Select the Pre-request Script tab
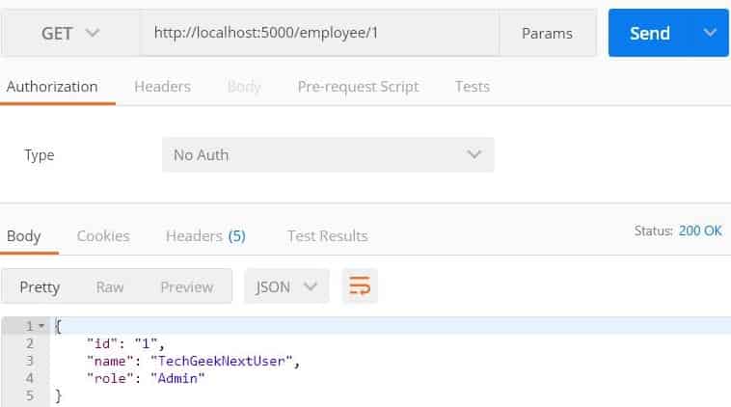This screenshot has height=407, width=731. (x=358, y=87)
